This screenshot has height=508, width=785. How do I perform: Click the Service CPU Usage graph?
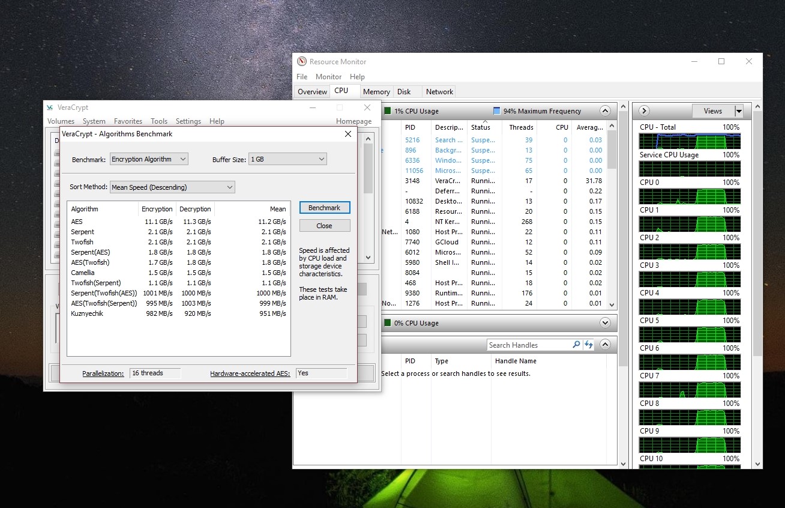pyautogui.click(x=690, y=168)
